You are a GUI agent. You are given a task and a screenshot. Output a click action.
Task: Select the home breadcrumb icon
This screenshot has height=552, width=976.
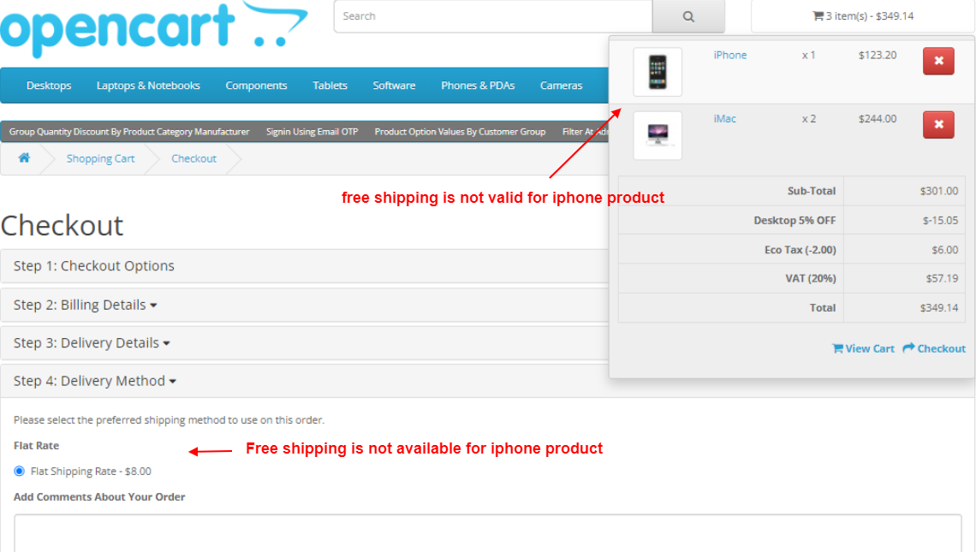(24, 157)
